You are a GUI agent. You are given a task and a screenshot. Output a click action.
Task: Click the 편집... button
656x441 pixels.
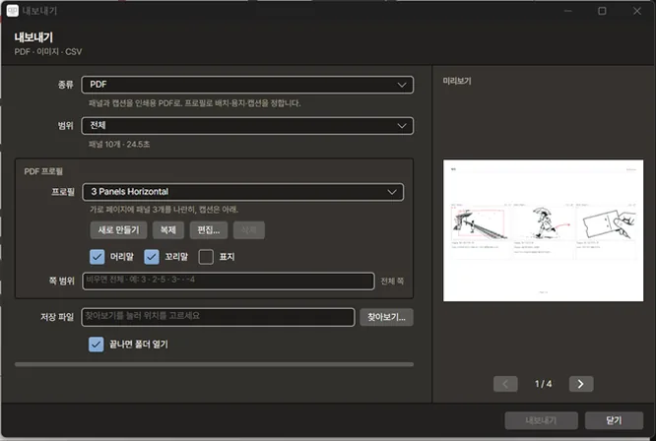point(209,230)
